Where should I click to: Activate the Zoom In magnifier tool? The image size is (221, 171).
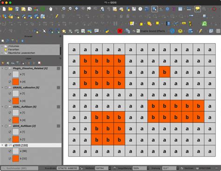tap(63, 9)
